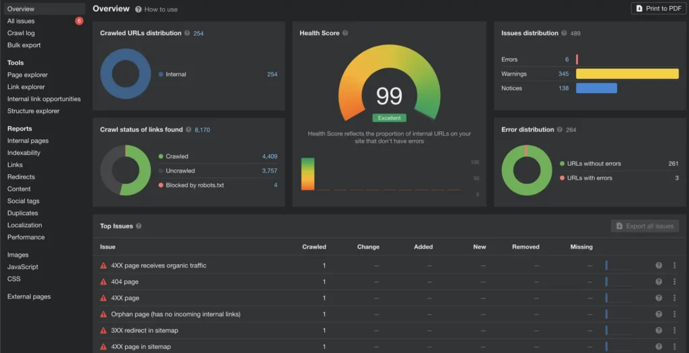Click the 8,170 links found count
The width and height of the screenshot is (689, 353).
coord(203,130)
